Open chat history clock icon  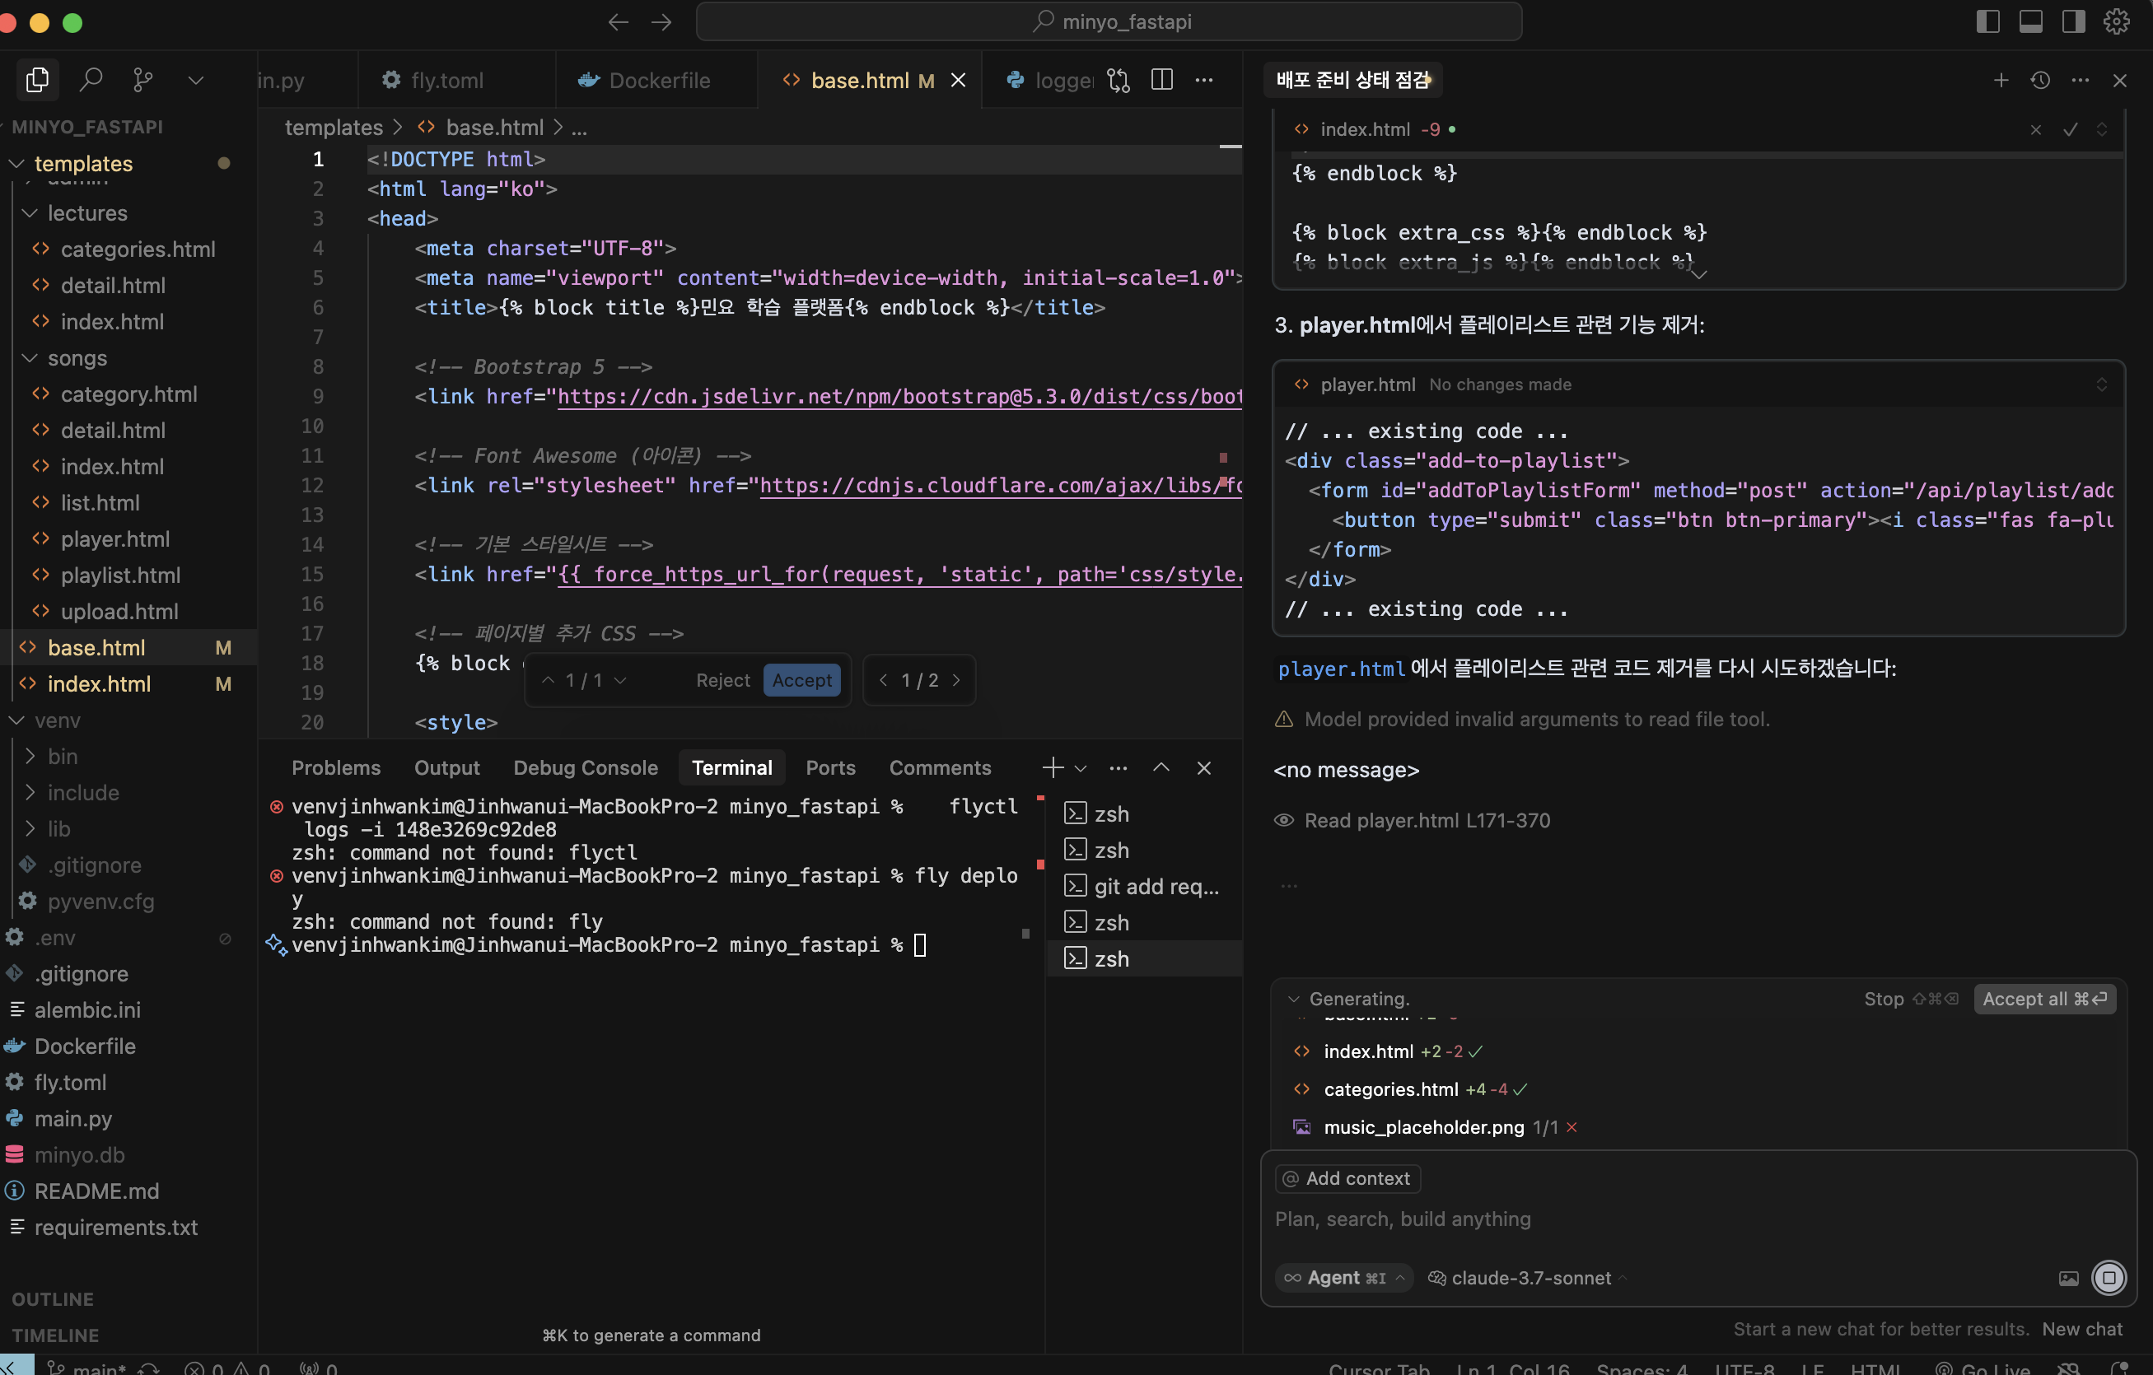point(2040,81)
